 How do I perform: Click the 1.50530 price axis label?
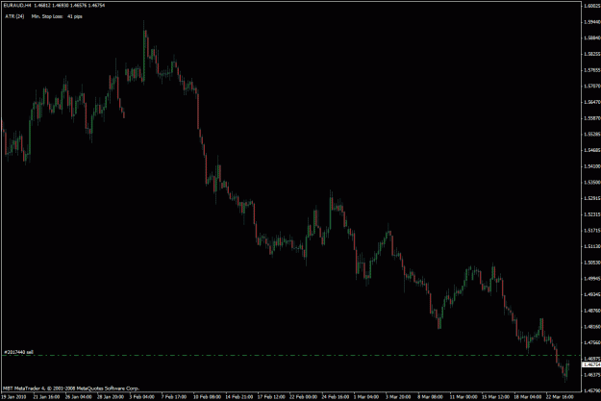[x=592, y=263]
